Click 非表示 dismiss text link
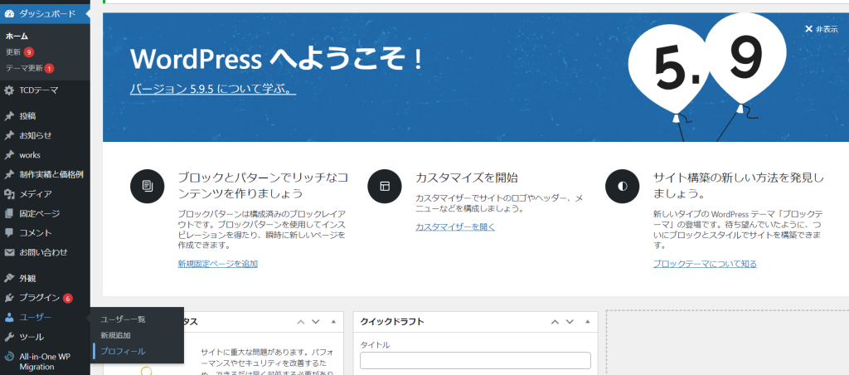The image size is (849, 375). click(x=827, y=29)
